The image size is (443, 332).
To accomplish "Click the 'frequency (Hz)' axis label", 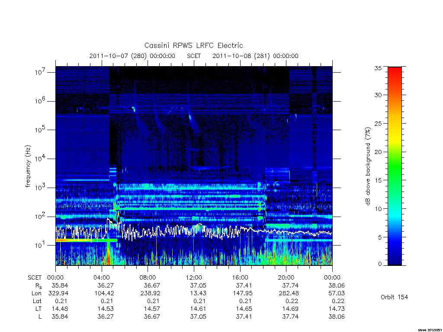I will click(28, 166).
